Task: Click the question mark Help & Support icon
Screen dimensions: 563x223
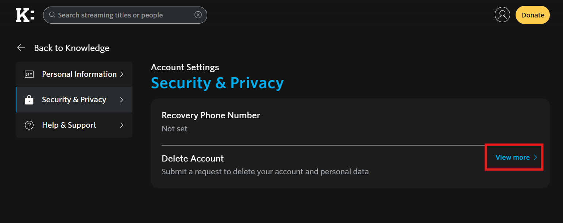Action: (x=29, y=125)
